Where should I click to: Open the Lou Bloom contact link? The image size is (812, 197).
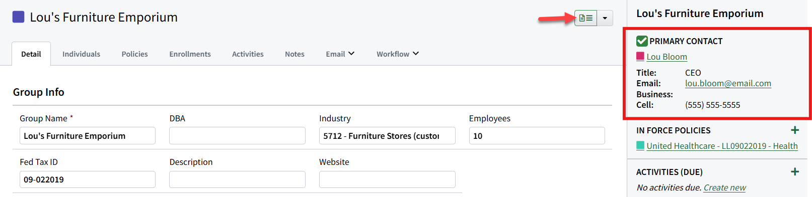point(667,57)
